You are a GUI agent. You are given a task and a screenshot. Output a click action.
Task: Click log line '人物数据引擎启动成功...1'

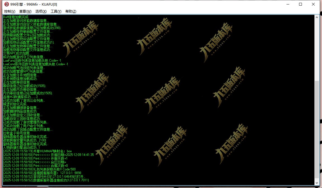click(21, 148)
